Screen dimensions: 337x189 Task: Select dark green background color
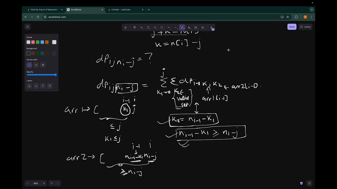38,53
